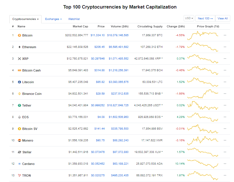Viewport: 234px width, 182px height.
Task: Open the three-dot menu for Litecoin row
Action: tap(225, 82)
